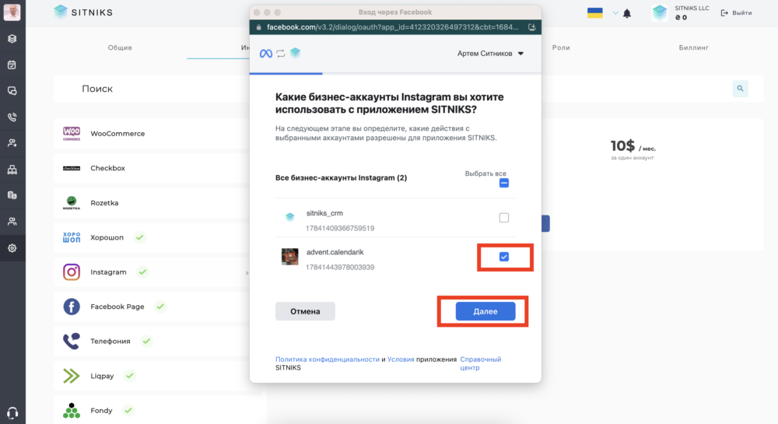
Task: Open the calendar tasks sidebar icon
Action: 12,65
